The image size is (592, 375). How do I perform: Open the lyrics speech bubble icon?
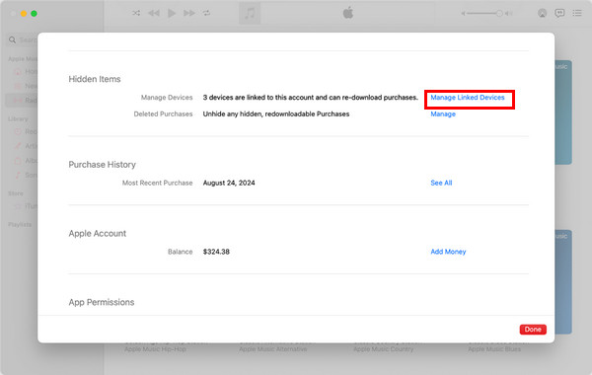(x=559, y=13)
